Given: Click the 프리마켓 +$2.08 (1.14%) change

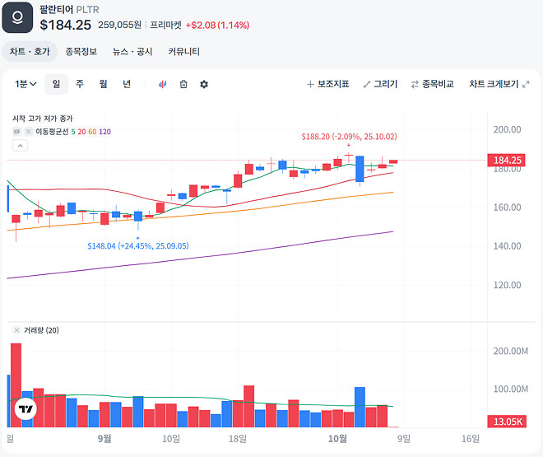Looking at the screenshot, I should [199, 25].
